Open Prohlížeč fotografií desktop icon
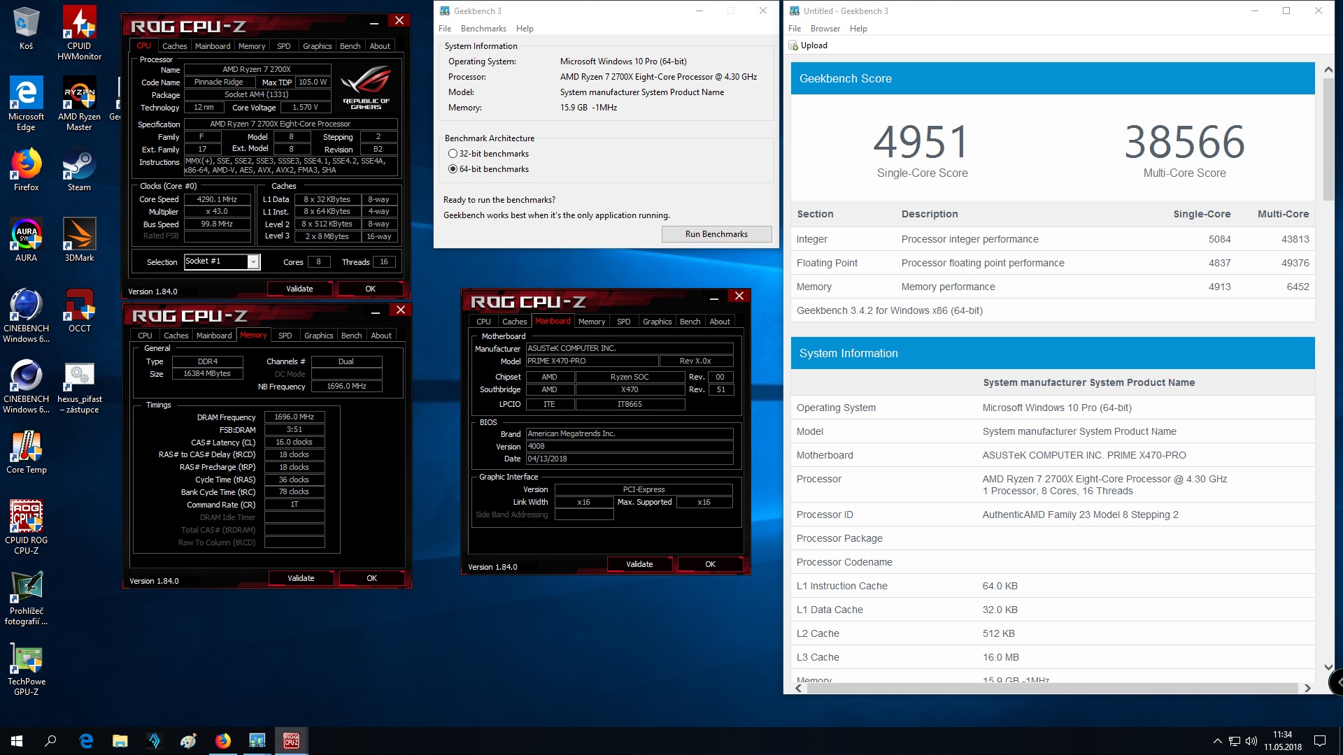1343x755 pixels. click(x=26, y=598)
